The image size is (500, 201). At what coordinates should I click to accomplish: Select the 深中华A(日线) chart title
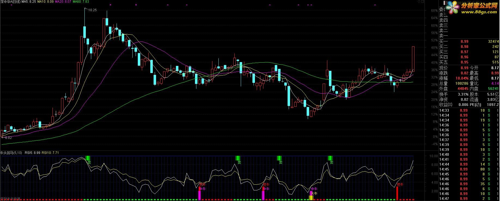coord(11,2)
